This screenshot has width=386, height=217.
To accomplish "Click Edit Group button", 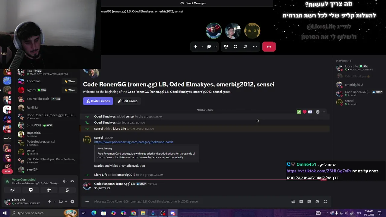I will coord(128,101).
